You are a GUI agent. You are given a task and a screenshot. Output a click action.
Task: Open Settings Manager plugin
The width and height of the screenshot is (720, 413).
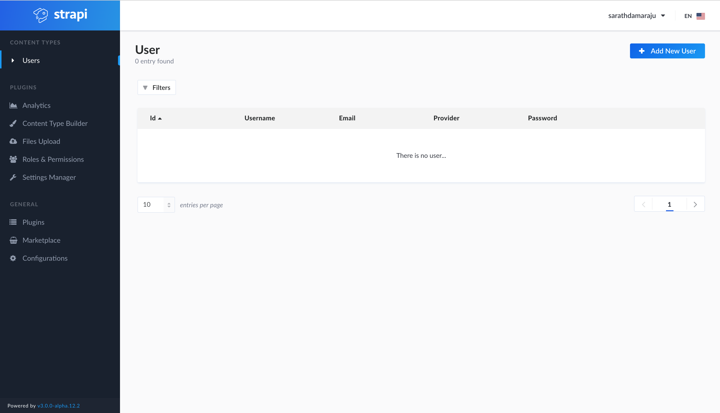tap(49, 177)
